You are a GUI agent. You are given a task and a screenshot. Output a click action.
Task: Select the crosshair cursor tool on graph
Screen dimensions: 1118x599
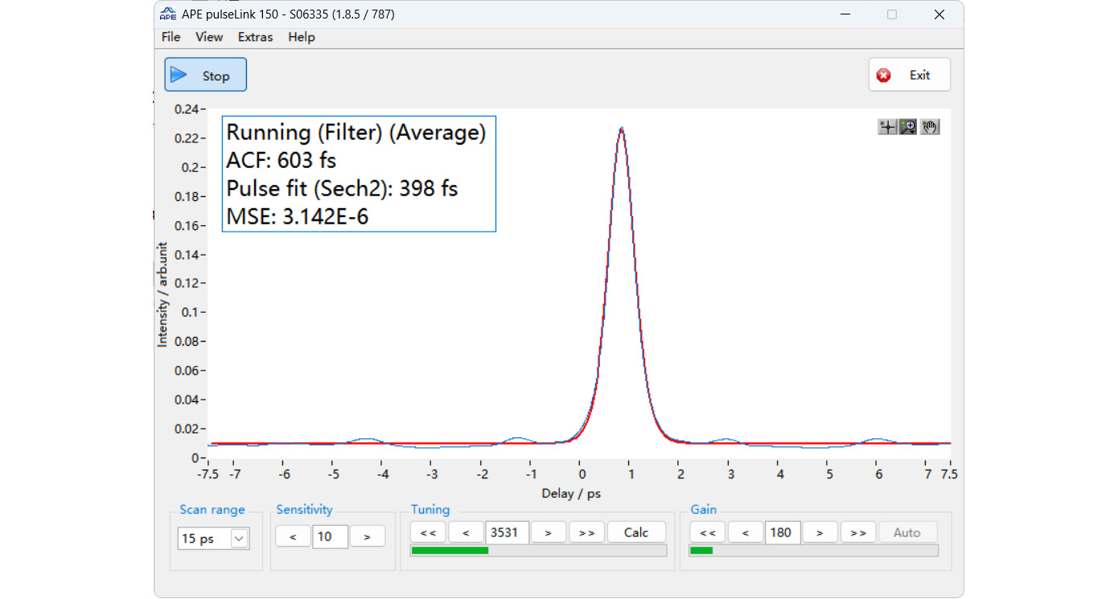pos(887,127)
